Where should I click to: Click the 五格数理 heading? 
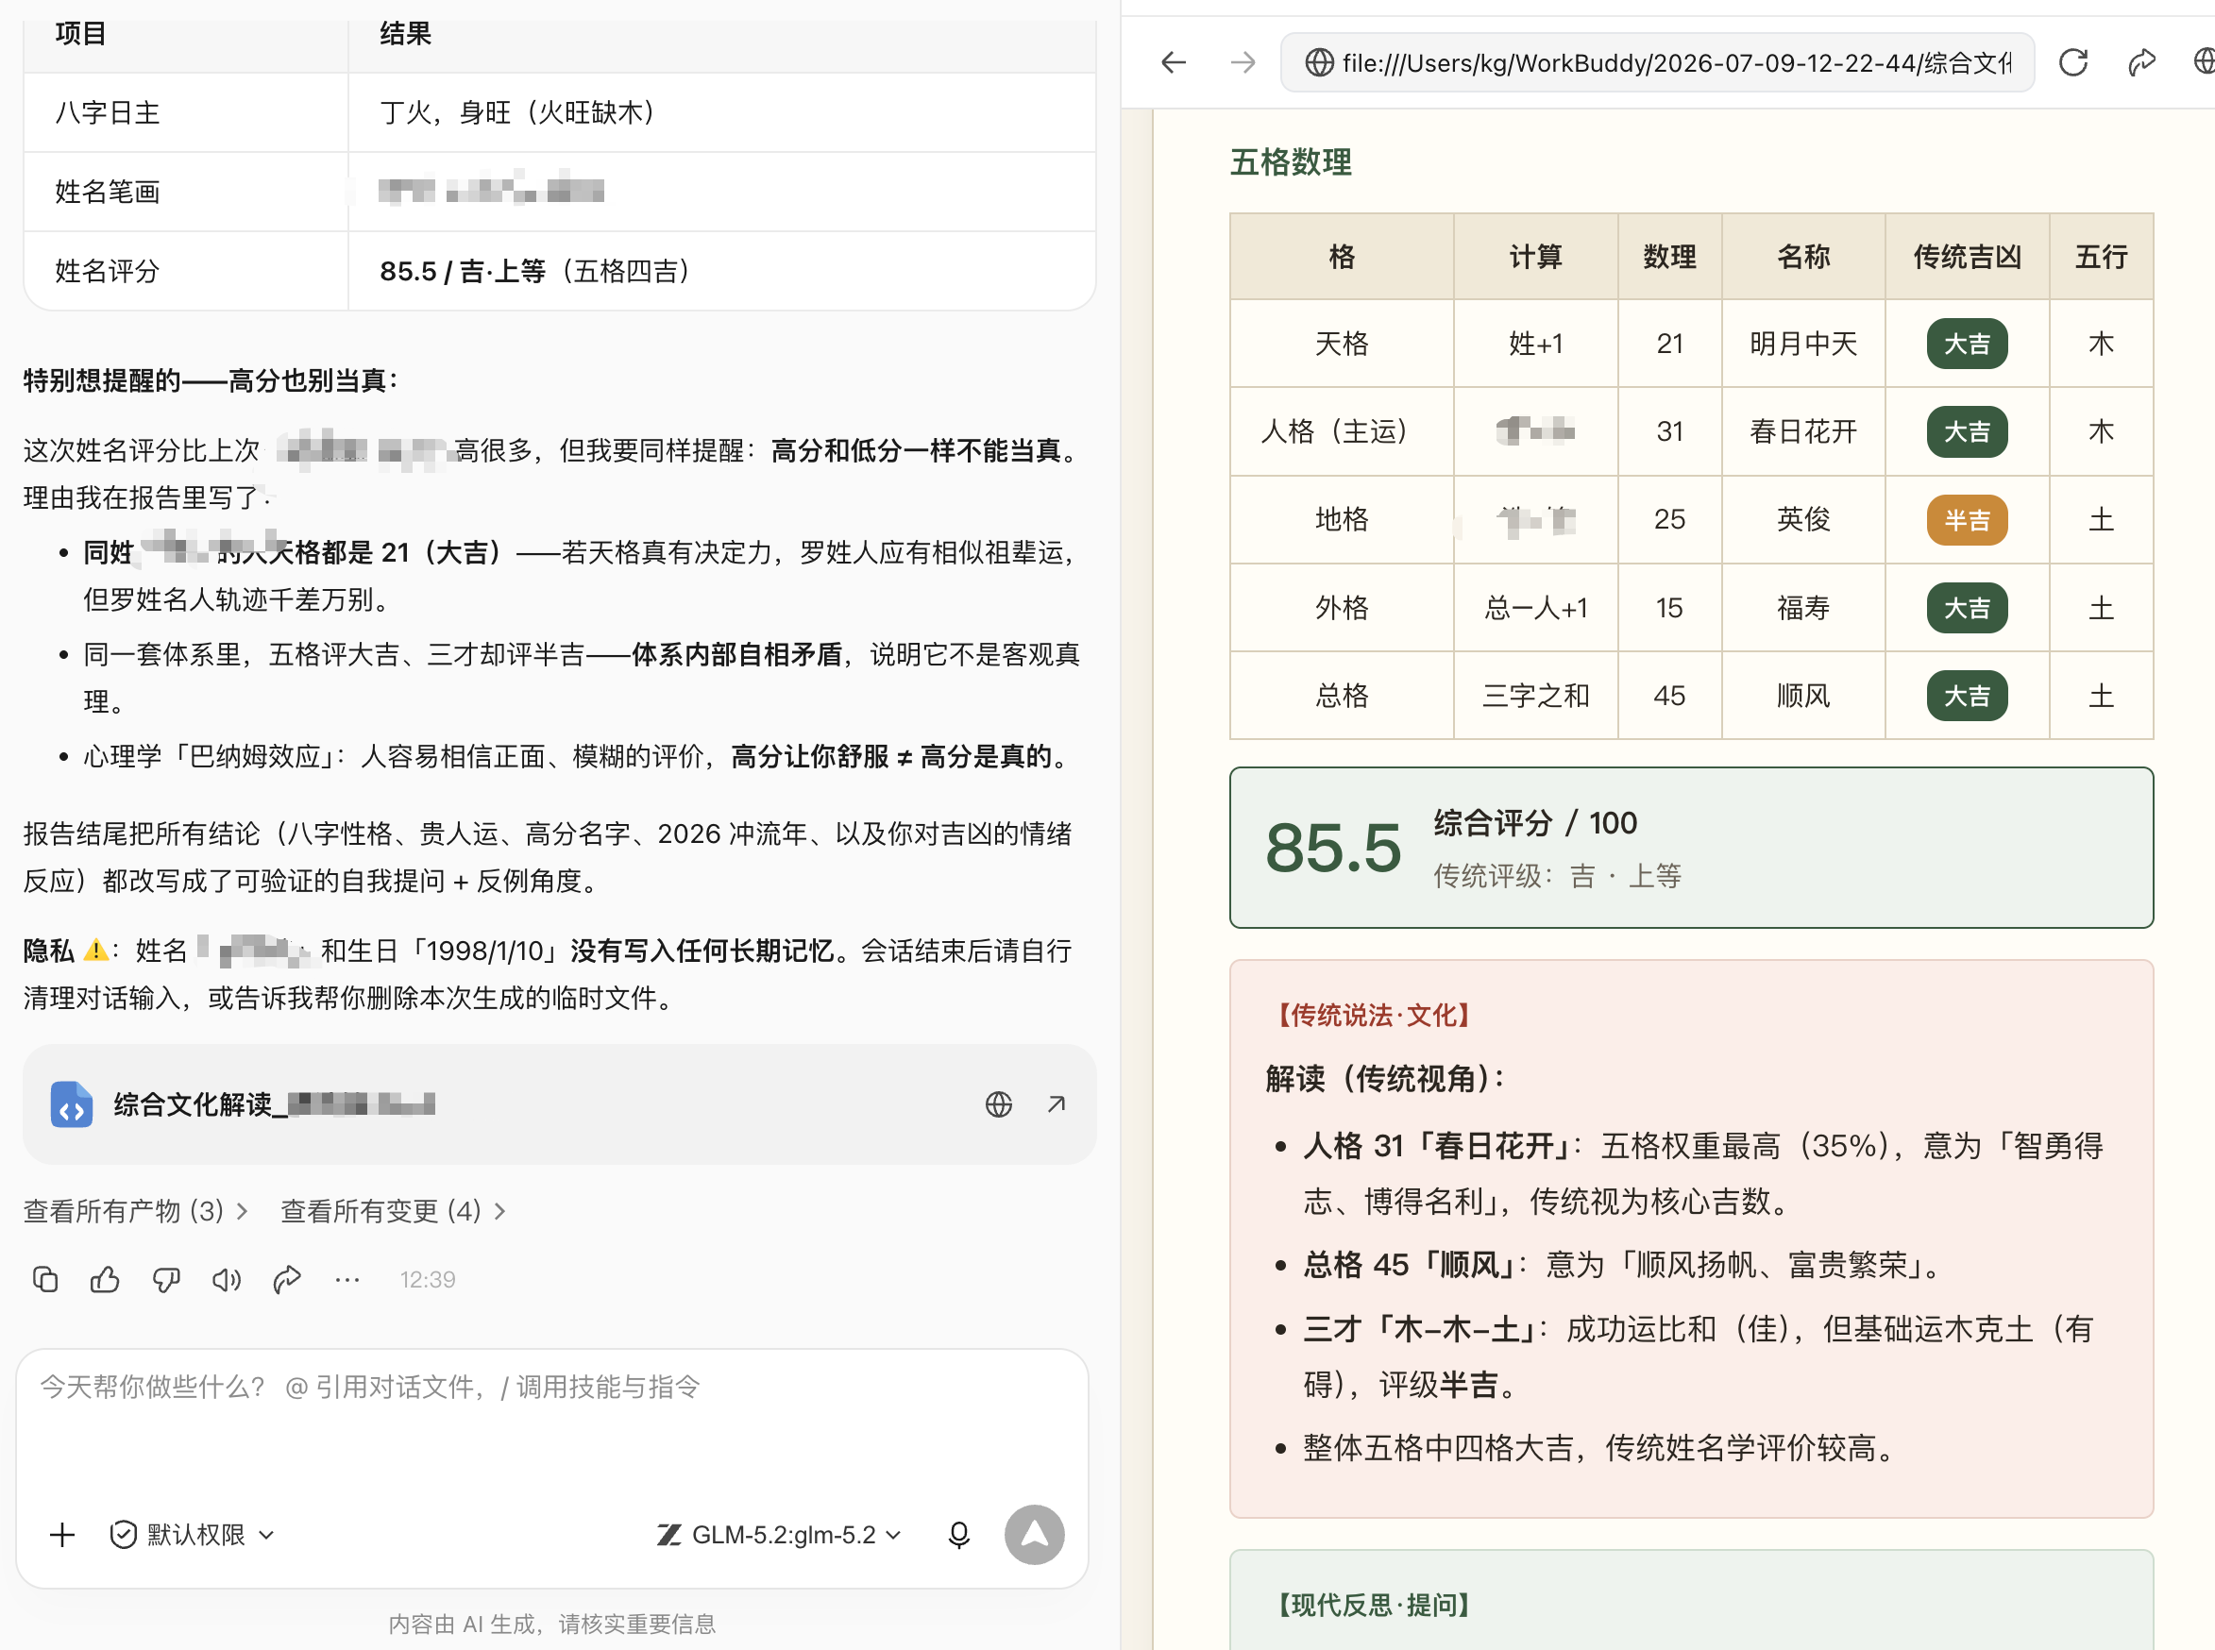tap(1290, 161)
